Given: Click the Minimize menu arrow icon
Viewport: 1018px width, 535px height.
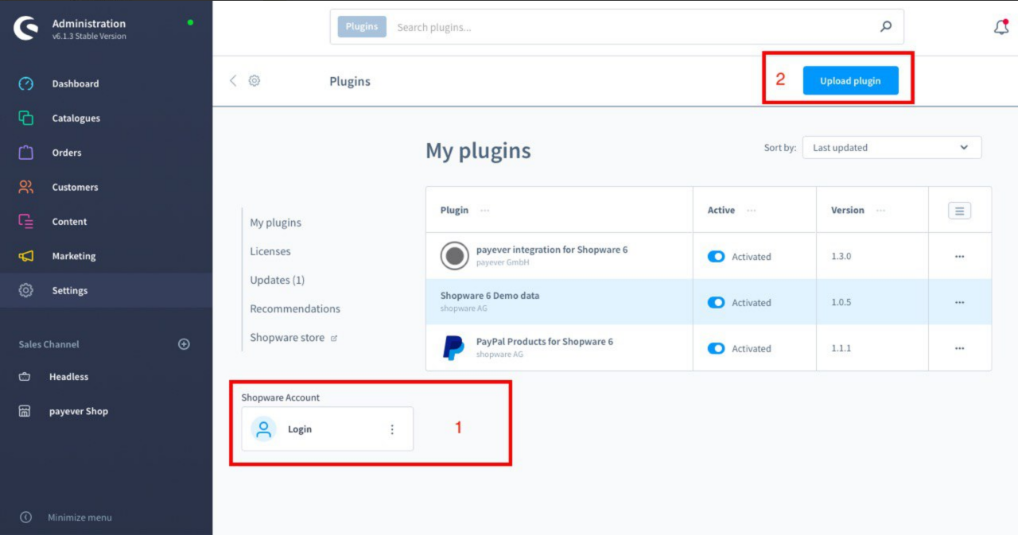Looking at the screenshot, I should point(25,518).
